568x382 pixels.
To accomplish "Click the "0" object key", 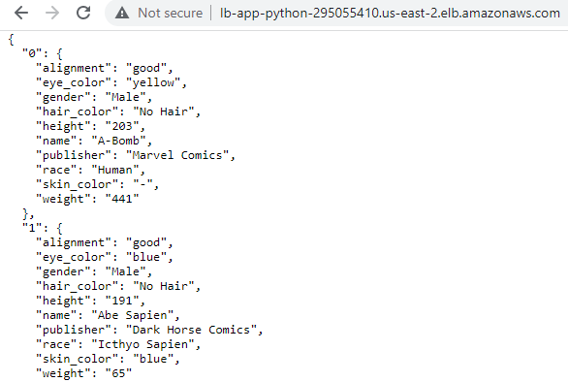I will [x=32, y=53].
